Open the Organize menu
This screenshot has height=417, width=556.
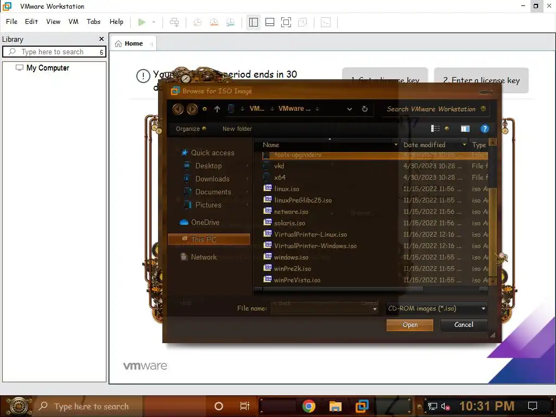(191, 129)
